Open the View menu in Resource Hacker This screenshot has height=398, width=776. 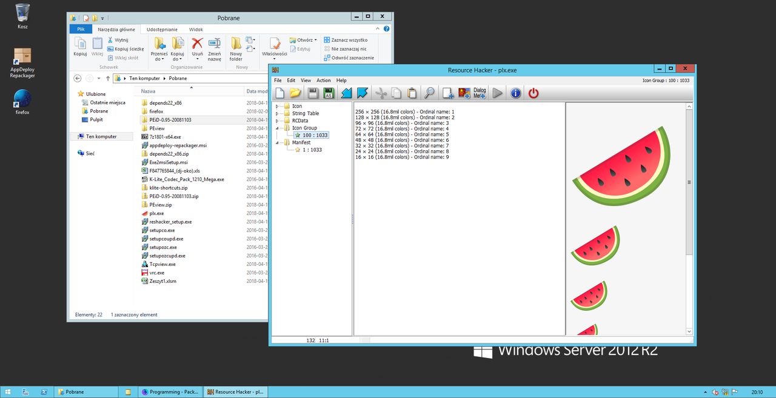coord(306,80)
